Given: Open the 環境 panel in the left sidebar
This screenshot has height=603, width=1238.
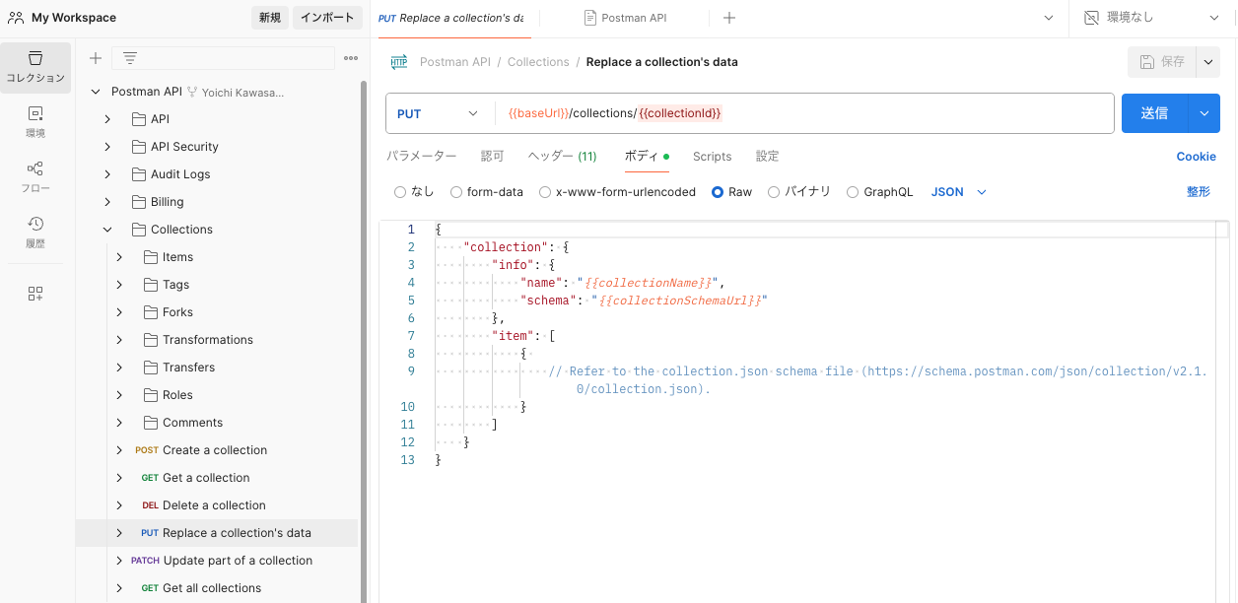Looking at the screenshot, I should coord(35,123).
